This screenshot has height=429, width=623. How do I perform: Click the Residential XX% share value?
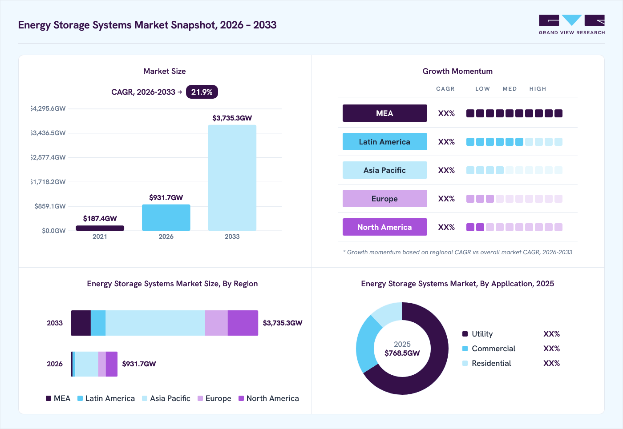pos(551,363)
